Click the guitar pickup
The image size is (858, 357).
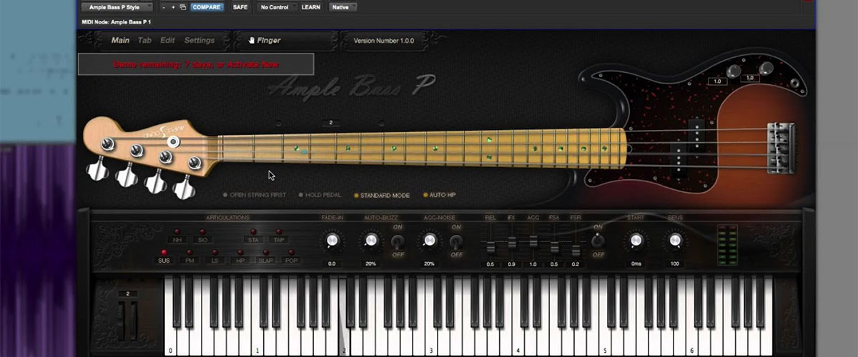(687, 148)
